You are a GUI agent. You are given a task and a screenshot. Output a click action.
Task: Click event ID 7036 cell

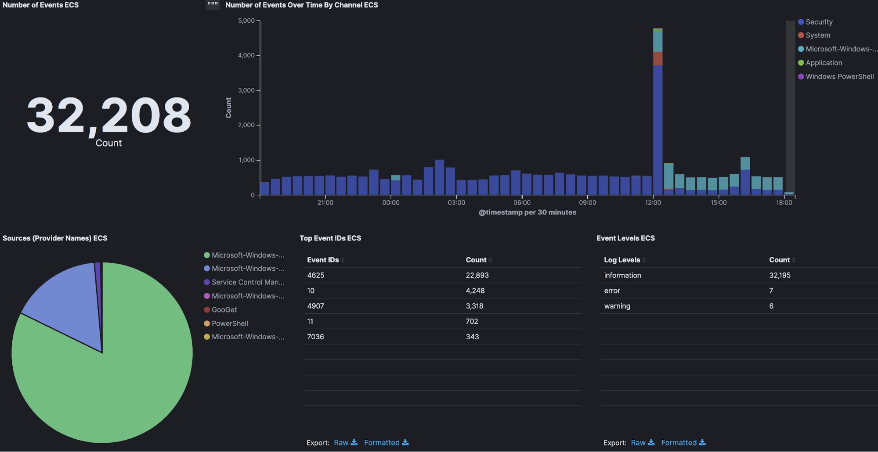click(316, 337)
